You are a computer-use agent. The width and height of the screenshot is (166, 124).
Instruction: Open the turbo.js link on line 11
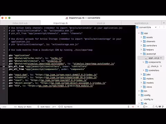click(x=56, y=58)
